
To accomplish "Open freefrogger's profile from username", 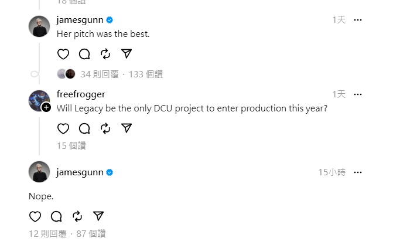I will [81, 94].
